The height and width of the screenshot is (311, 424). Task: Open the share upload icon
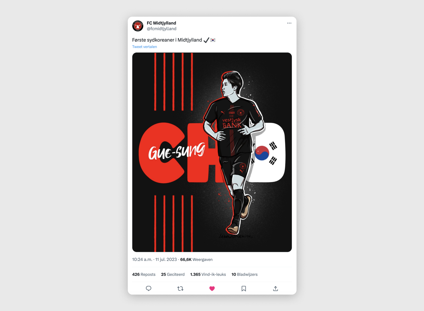click(276, 288)
